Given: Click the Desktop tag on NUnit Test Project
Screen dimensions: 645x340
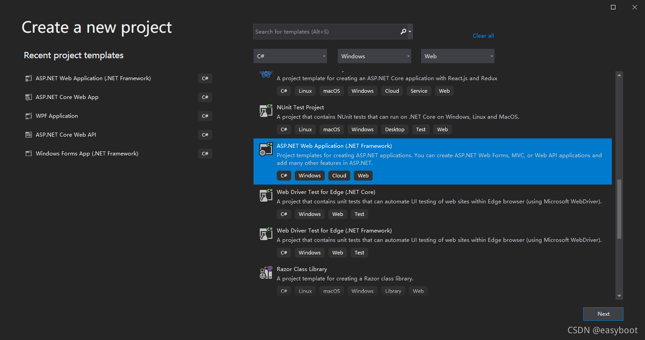Looking at the screenshot, I should pos(395,129).
